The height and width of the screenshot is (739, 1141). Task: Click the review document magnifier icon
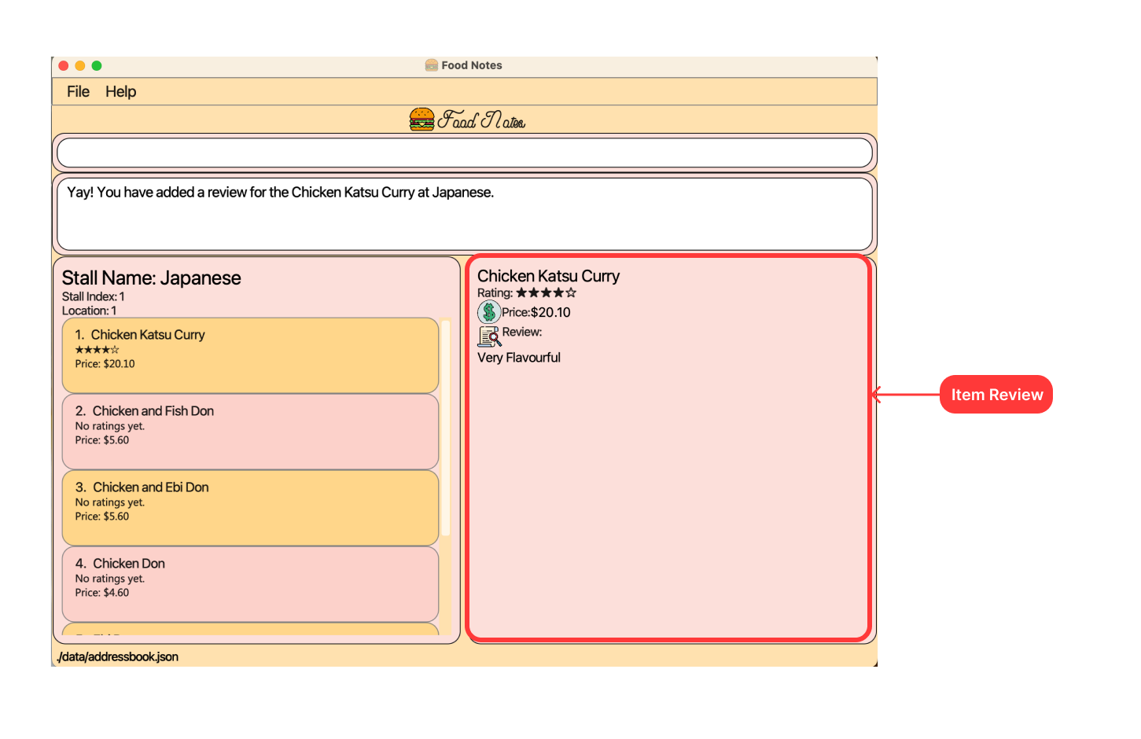coord(489,336)
